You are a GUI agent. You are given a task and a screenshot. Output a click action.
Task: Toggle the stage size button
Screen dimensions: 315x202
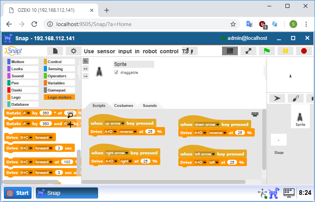click(x=230, y=51)
